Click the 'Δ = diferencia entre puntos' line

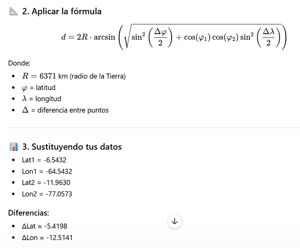point(65,110)
